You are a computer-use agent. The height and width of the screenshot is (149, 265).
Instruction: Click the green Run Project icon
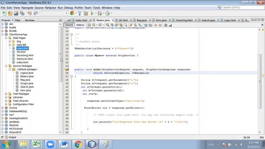pos(92,13)
